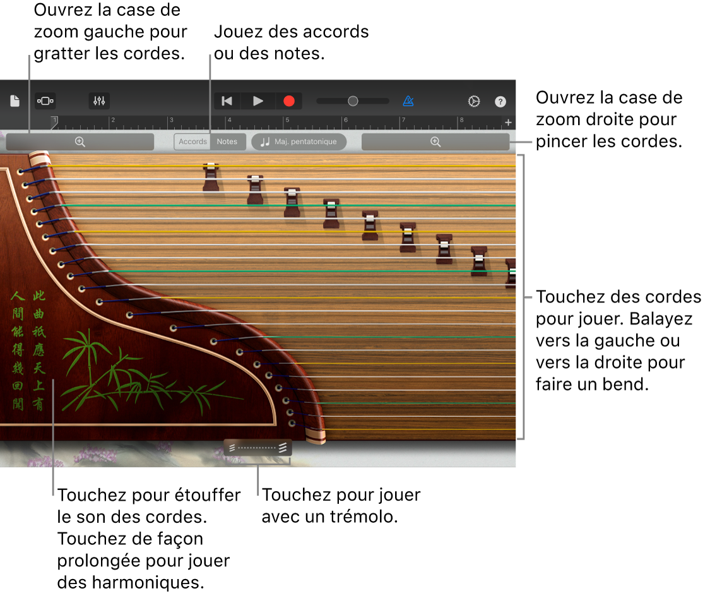Open the Help question mark icon
This screenshot has height=598, width=710.
pos(500,100)
